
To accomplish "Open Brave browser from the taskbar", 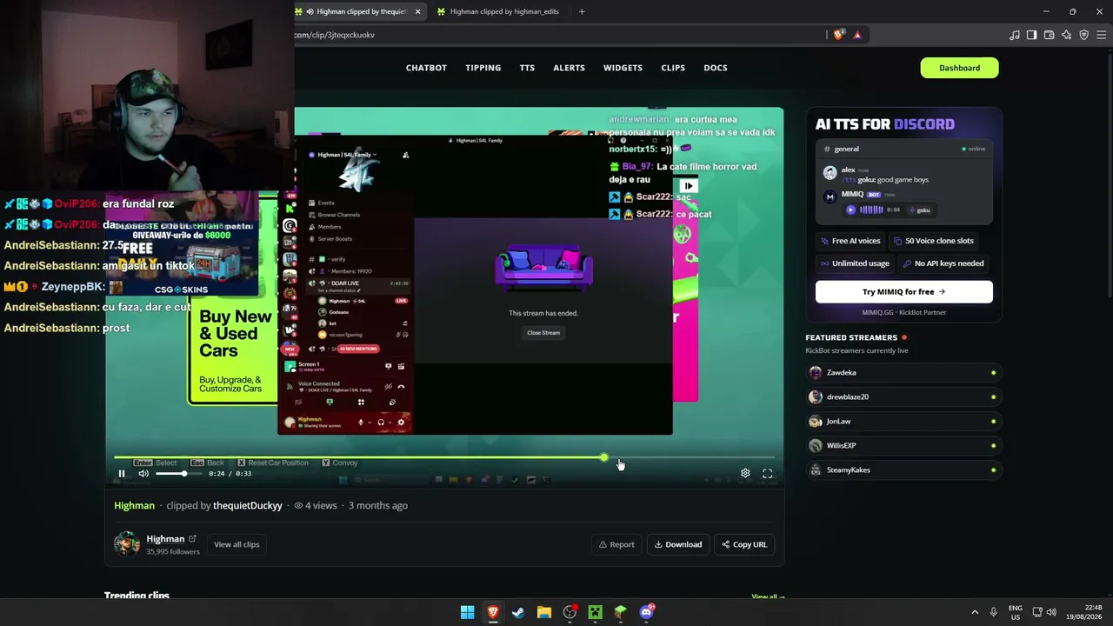I will point(493,612).
